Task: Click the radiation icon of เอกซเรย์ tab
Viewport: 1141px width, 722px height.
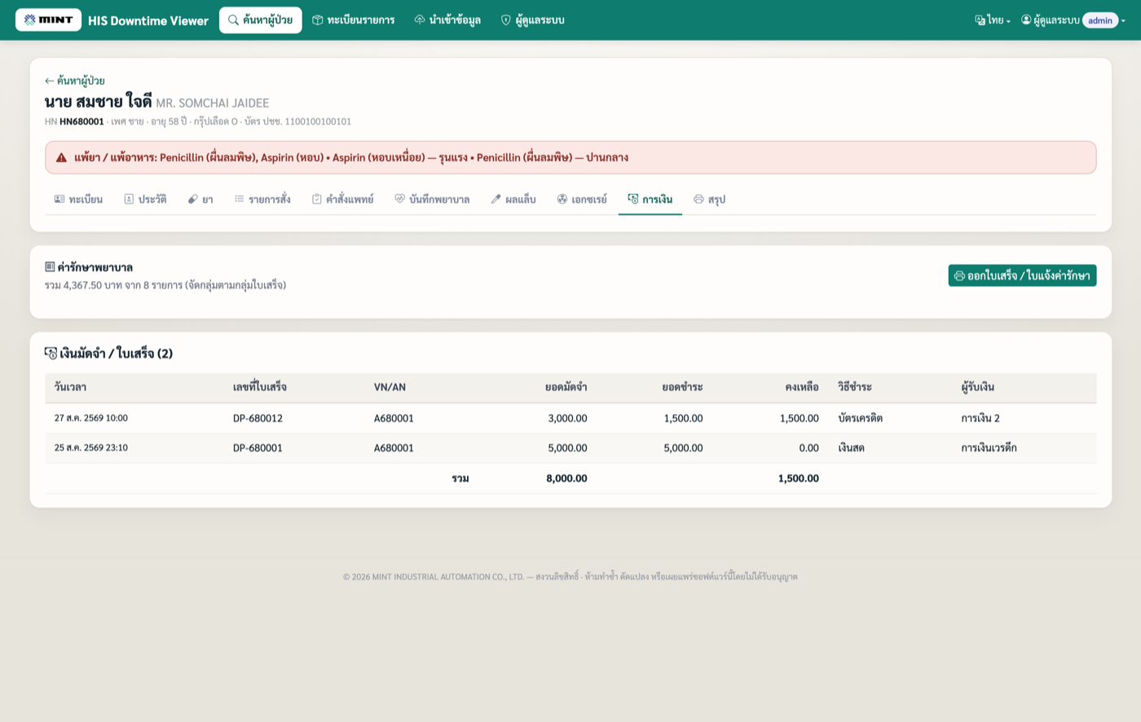Action: (x=562, y=199)
